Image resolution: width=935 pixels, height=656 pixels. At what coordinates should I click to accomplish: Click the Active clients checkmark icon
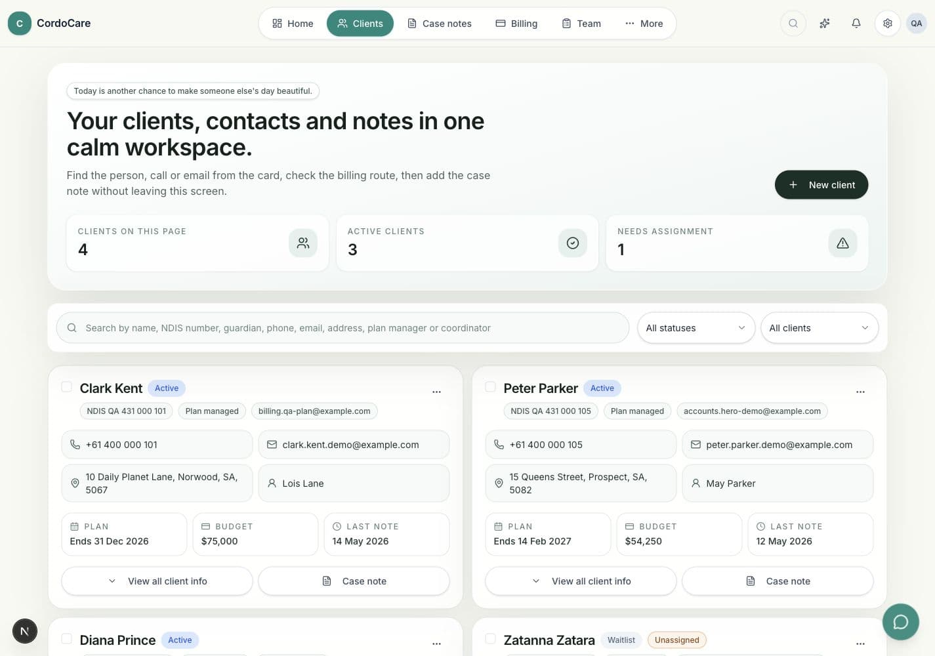click(573, 243)
